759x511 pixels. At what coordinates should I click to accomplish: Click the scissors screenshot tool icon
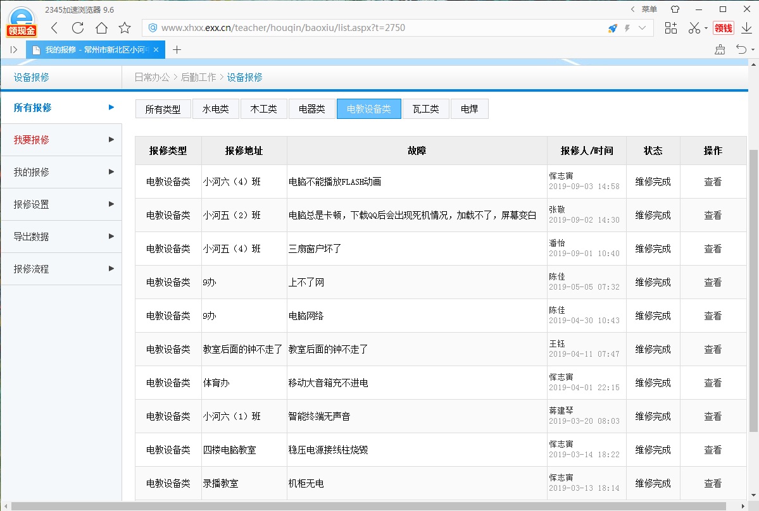tap(694, 28)
